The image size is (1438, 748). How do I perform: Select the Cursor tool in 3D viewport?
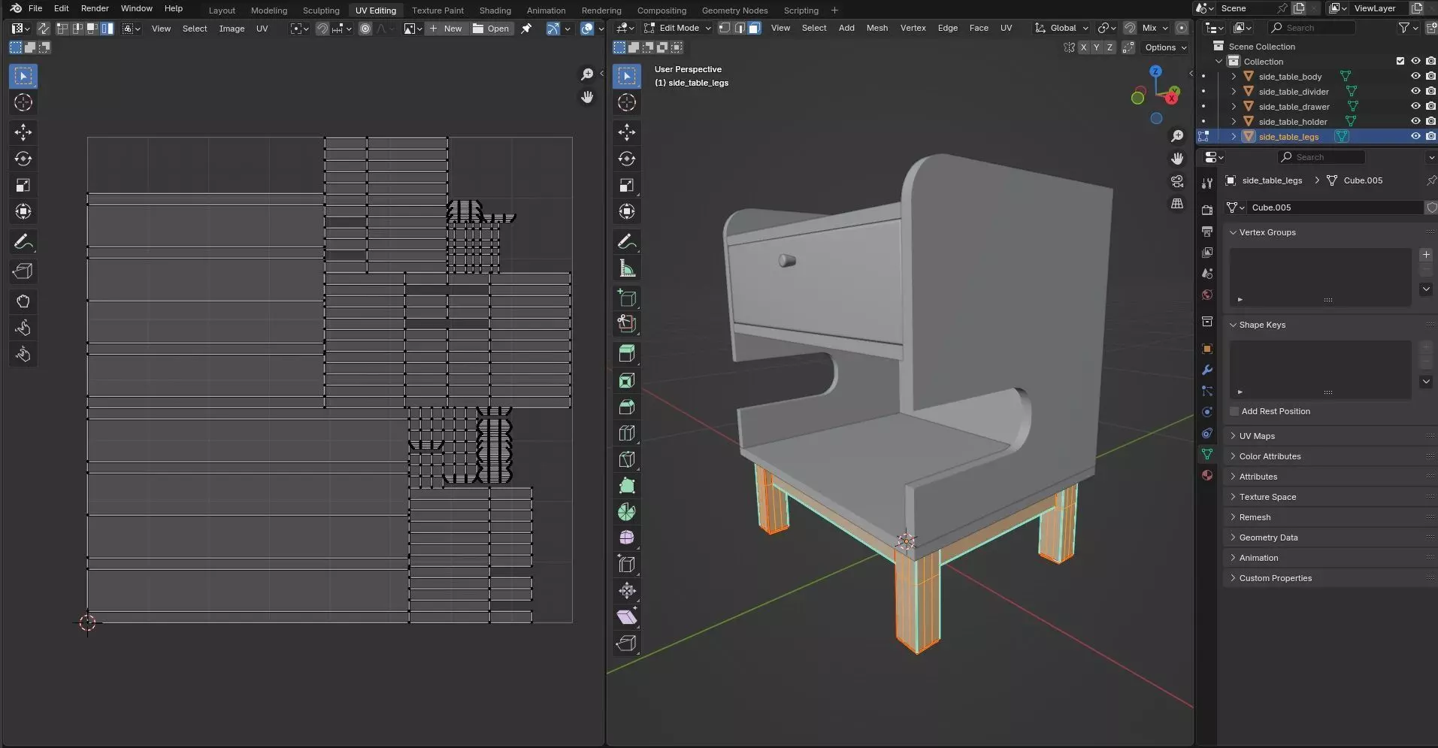(627, 102)
